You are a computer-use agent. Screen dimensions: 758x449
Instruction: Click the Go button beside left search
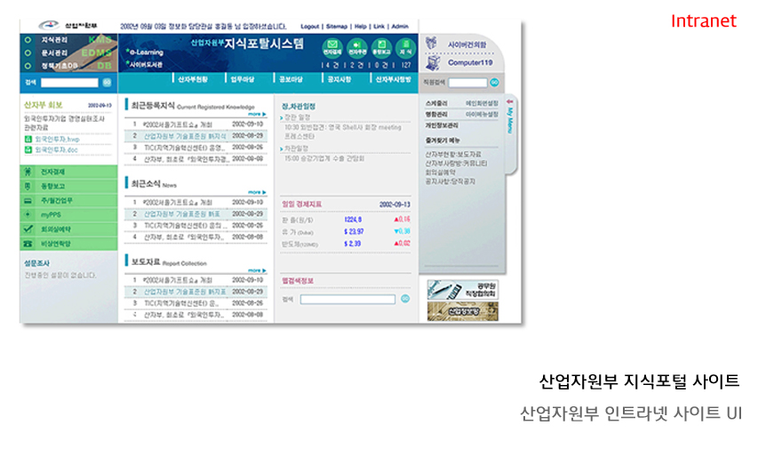pos(107,83)
